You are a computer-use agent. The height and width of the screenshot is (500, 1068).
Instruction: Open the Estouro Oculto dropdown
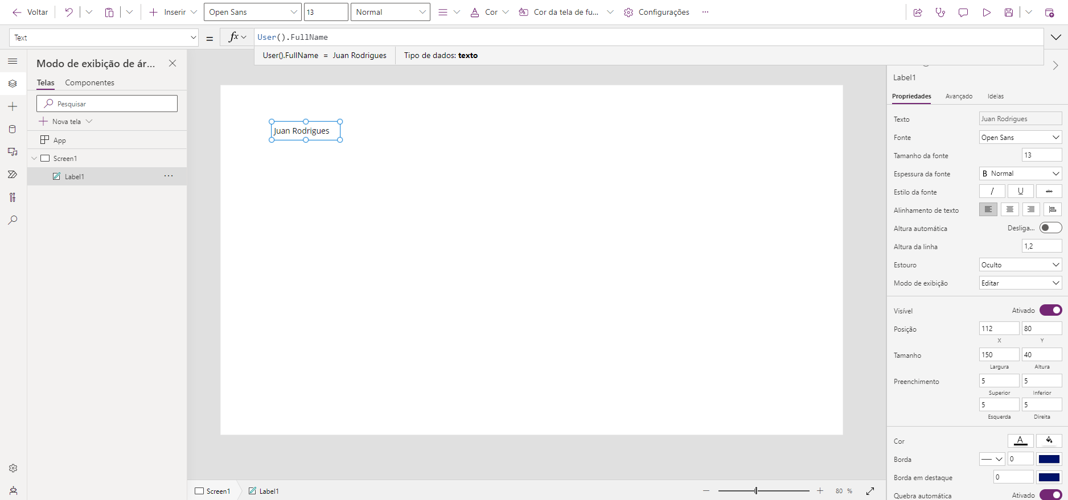[x=1020, y=265]
